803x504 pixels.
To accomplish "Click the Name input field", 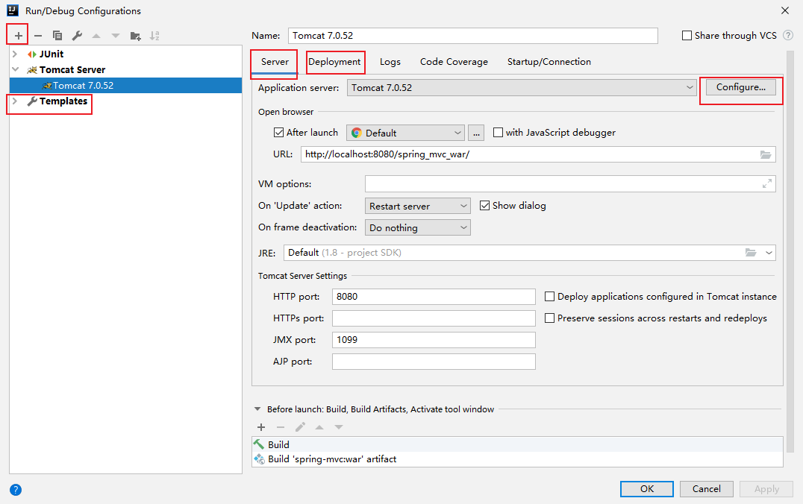I will 472,35.
